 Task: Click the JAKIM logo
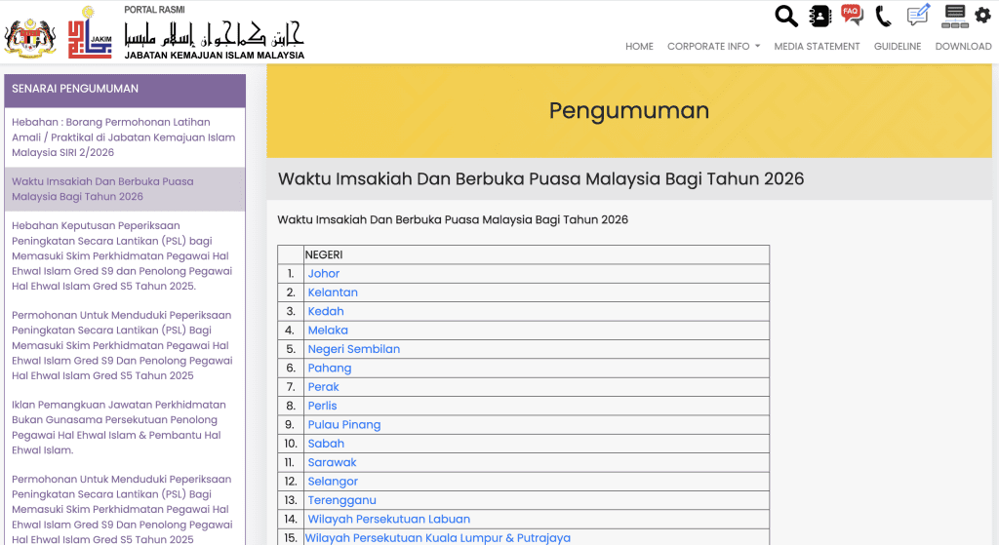(x=90, y=31)
